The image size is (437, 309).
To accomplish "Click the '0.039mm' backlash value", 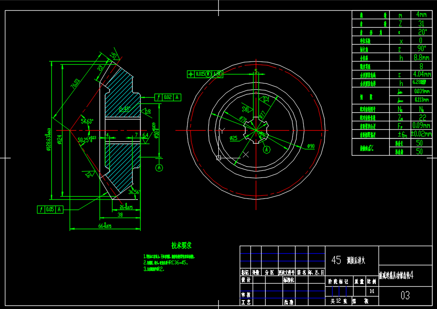I will coord(422,91).
